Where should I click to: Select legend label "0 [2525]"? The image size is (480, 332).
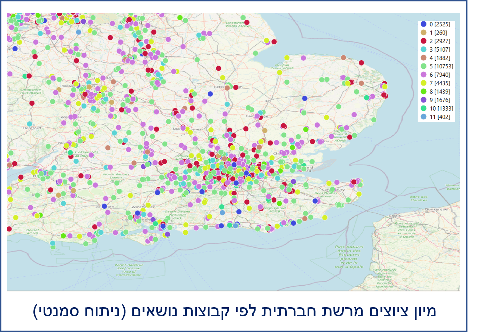pos(440,24)
